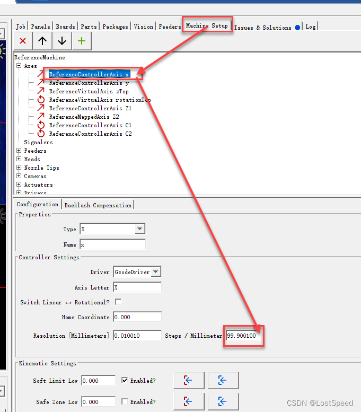The width and height of the screenshot is (361, 412).
Task: Click rotation icon of ReferenceControllerAxis C2
Action: click(41, 134)
